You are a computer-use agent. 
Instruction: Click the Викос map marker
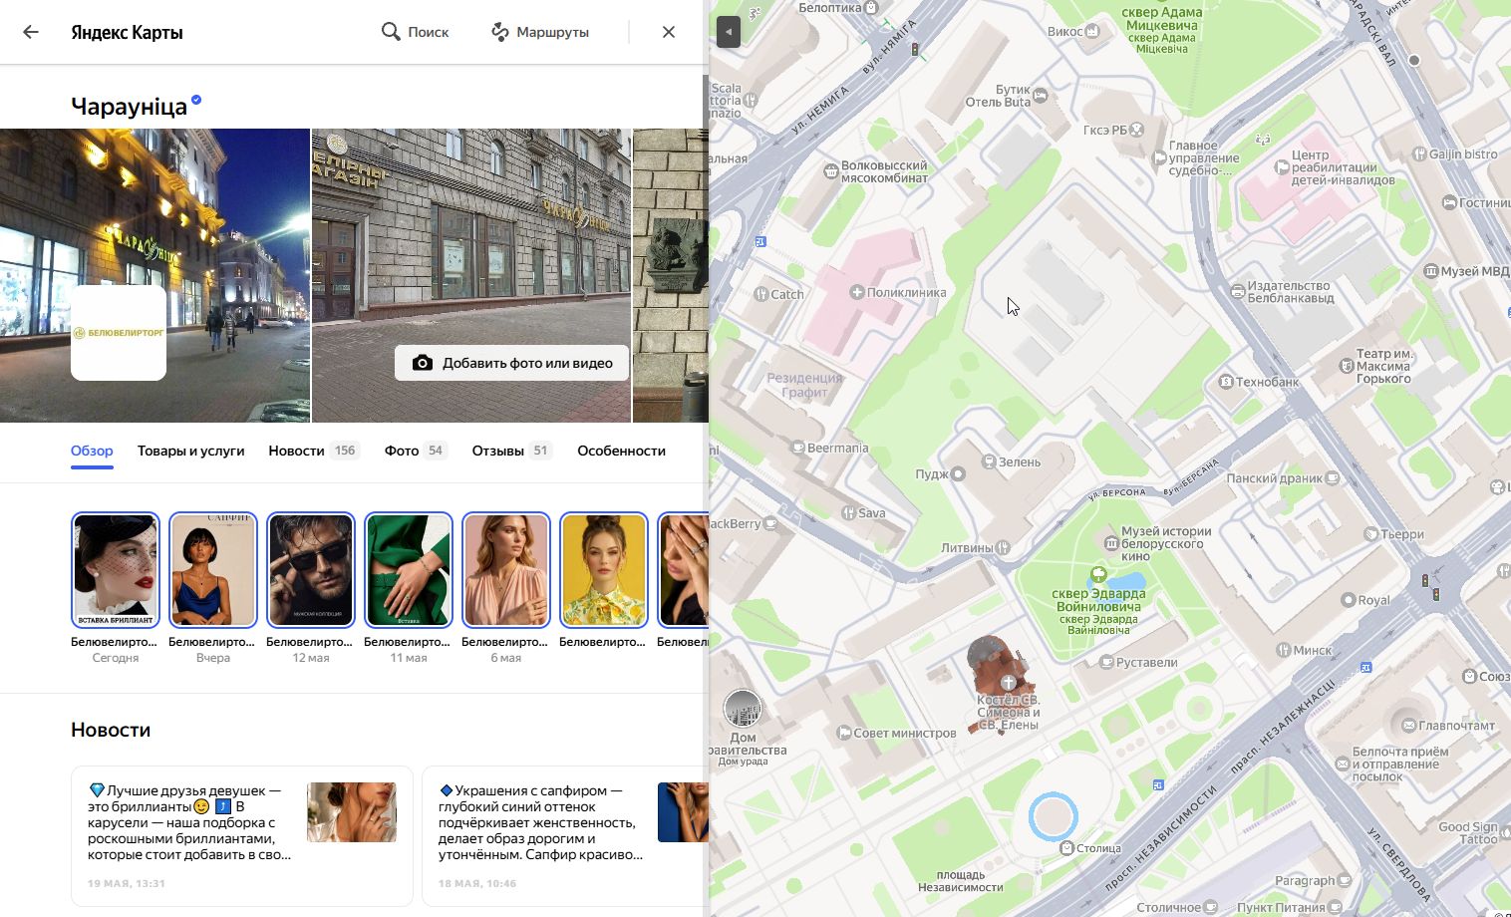[1092, 32]
